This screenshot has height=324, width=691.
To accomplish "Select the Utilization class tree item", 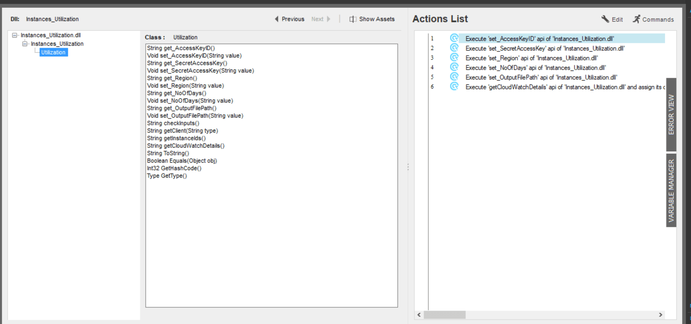I will (x=53, y=52).
